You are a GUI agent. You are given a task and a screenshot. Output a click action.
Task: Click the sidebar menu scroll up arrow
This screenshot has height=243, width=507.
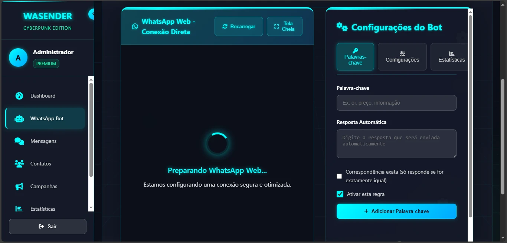(91, 79)
